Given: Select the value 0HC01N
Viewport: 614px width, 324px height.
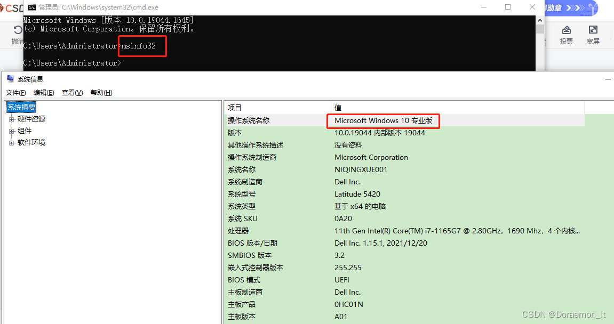Looking at the screenshot, I should pos(348,304).
